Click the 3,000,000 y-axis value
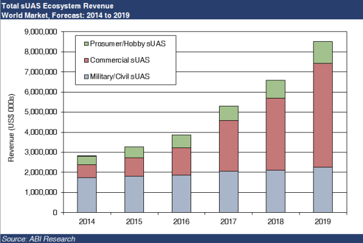This screenshot has height=243, width=363. click(41, 152)
